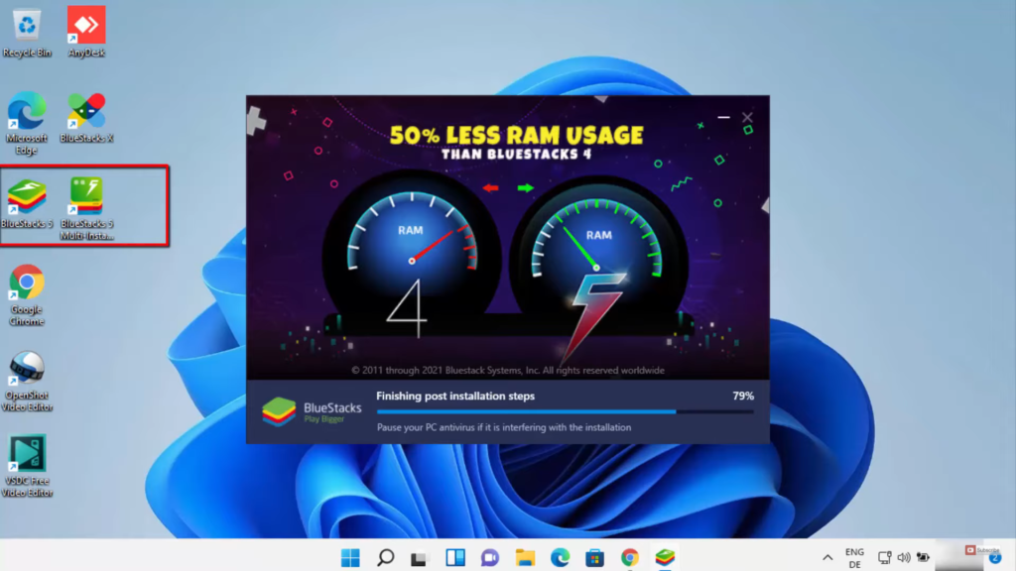Open the Windows Start menu
The image size is (1016, 571).
(351, 557)
